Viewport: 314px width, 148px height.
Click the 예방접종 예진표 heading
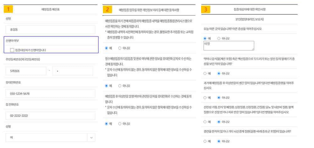pos(51,9)
